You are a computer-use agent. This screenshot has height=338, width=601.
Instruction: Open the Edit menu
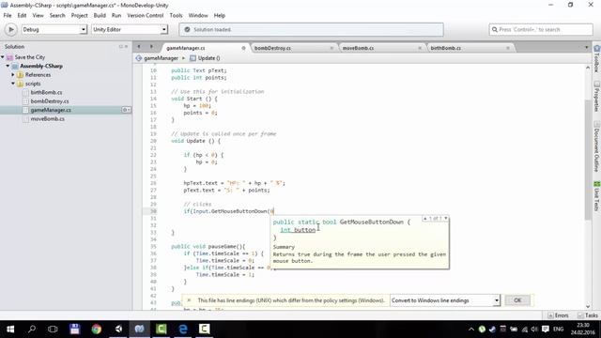click(22, 15)
